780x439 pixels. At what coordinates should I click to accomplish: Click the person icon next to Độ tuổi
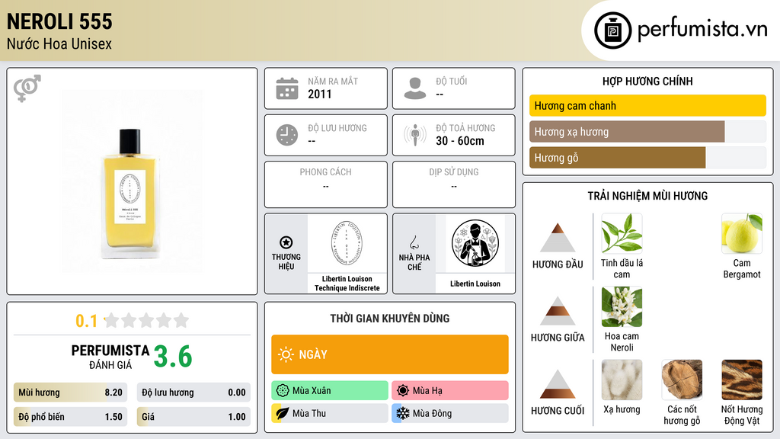click(415, 88)
